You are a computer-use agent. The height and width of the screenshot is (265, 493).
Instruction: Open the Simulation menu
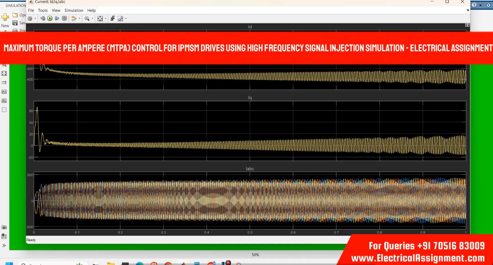point(74,11)
